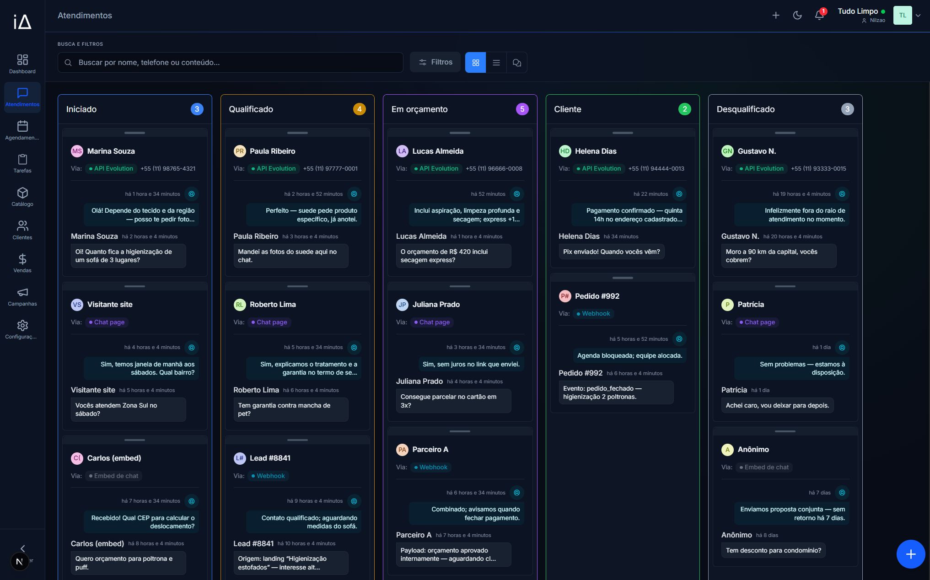This screenshot has width=930, height=580.
Task: Open Agendamentos calendar in sidebar
Action: [22, 130]
